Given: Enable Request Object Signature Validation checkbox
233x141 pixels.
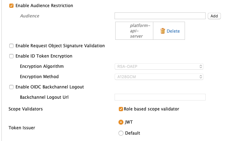Looking at the screenshot, I should [x=11, y=46].
